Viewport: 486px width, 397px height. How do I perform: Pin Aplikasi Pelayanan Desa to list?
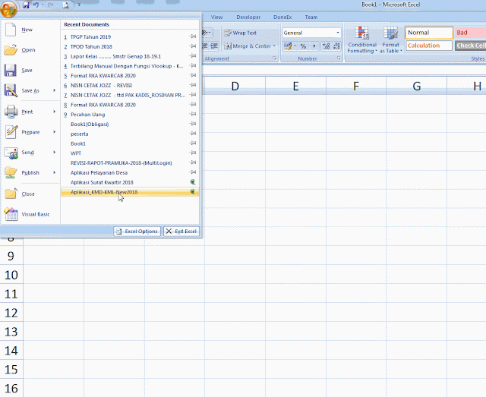click(193, 172)
